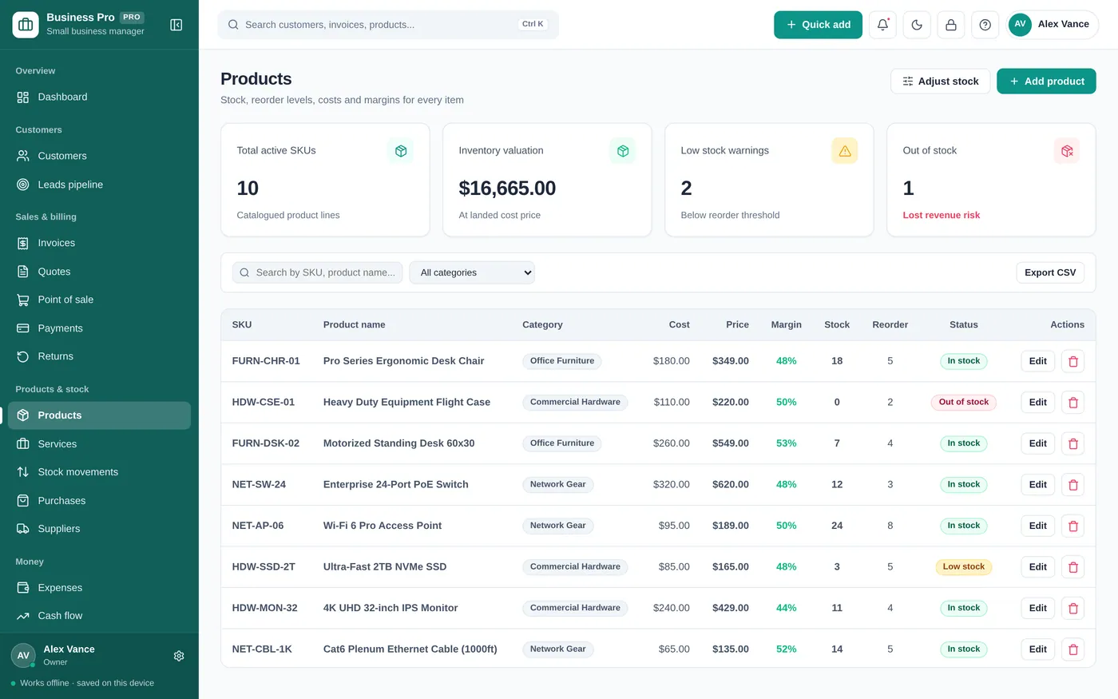Click Alex Vance Owner in sidebar
Screen dimensions: 1118x699
pyautogui.click(x=69, y=655)
